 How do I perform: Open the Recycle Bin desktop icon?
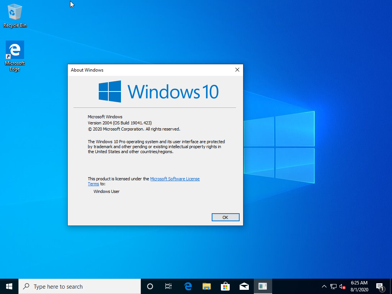pos(15,15)
